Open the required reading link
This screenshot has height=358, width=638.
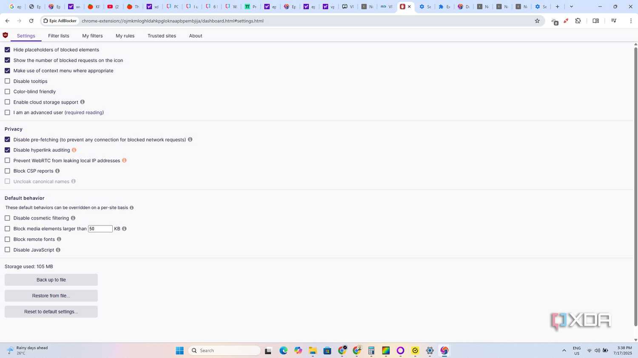[84, 113]
